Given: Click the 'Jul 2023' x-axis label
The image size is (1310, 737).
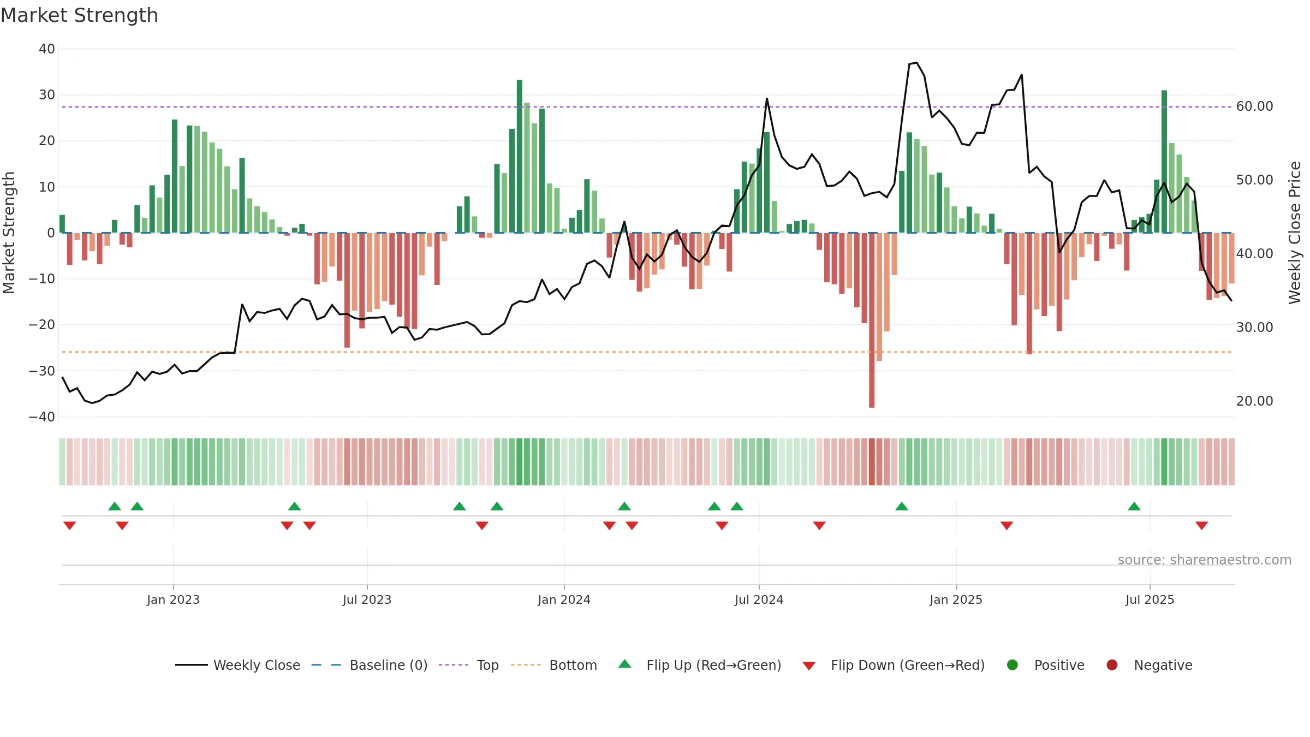Looking at the screenshot, I should 367,599.
